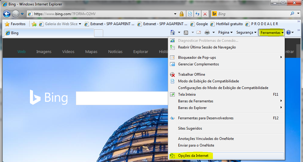Expand the Print dropdown arrow
Viewport: 303px width, 162px height.
pyautogui.click(x=213, y=32)
